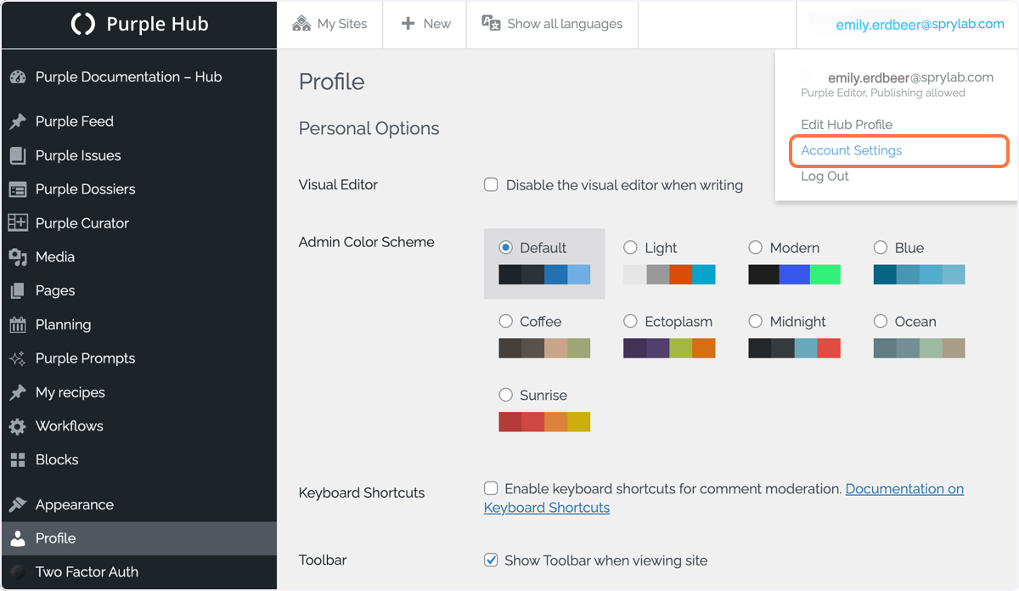Click the book icon next to Purple Issues
Viewport: 1019px width, 591px height.
point(18,155)
